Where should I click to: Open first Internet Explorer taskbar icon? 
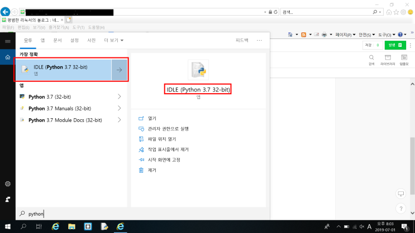coord(55,227)
